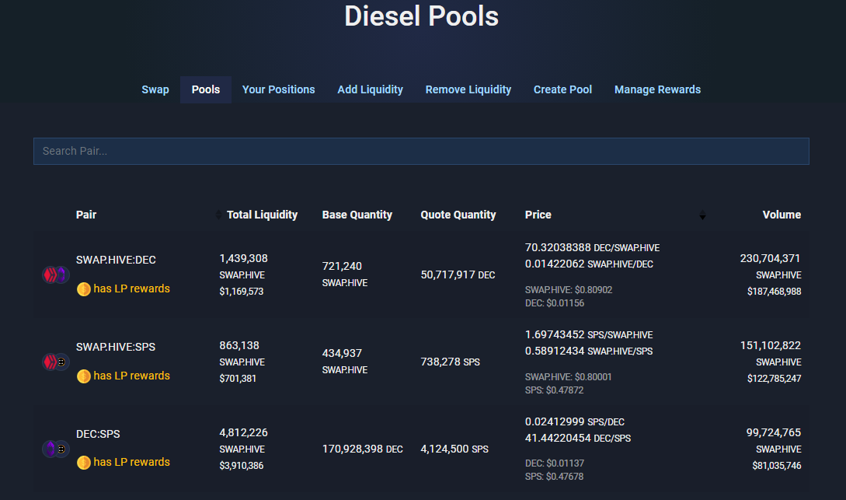This screenshot has width=846, height=500.
Task: Click the Base Quantity column header
Action: pyautogui.click(x=357, y=215)
